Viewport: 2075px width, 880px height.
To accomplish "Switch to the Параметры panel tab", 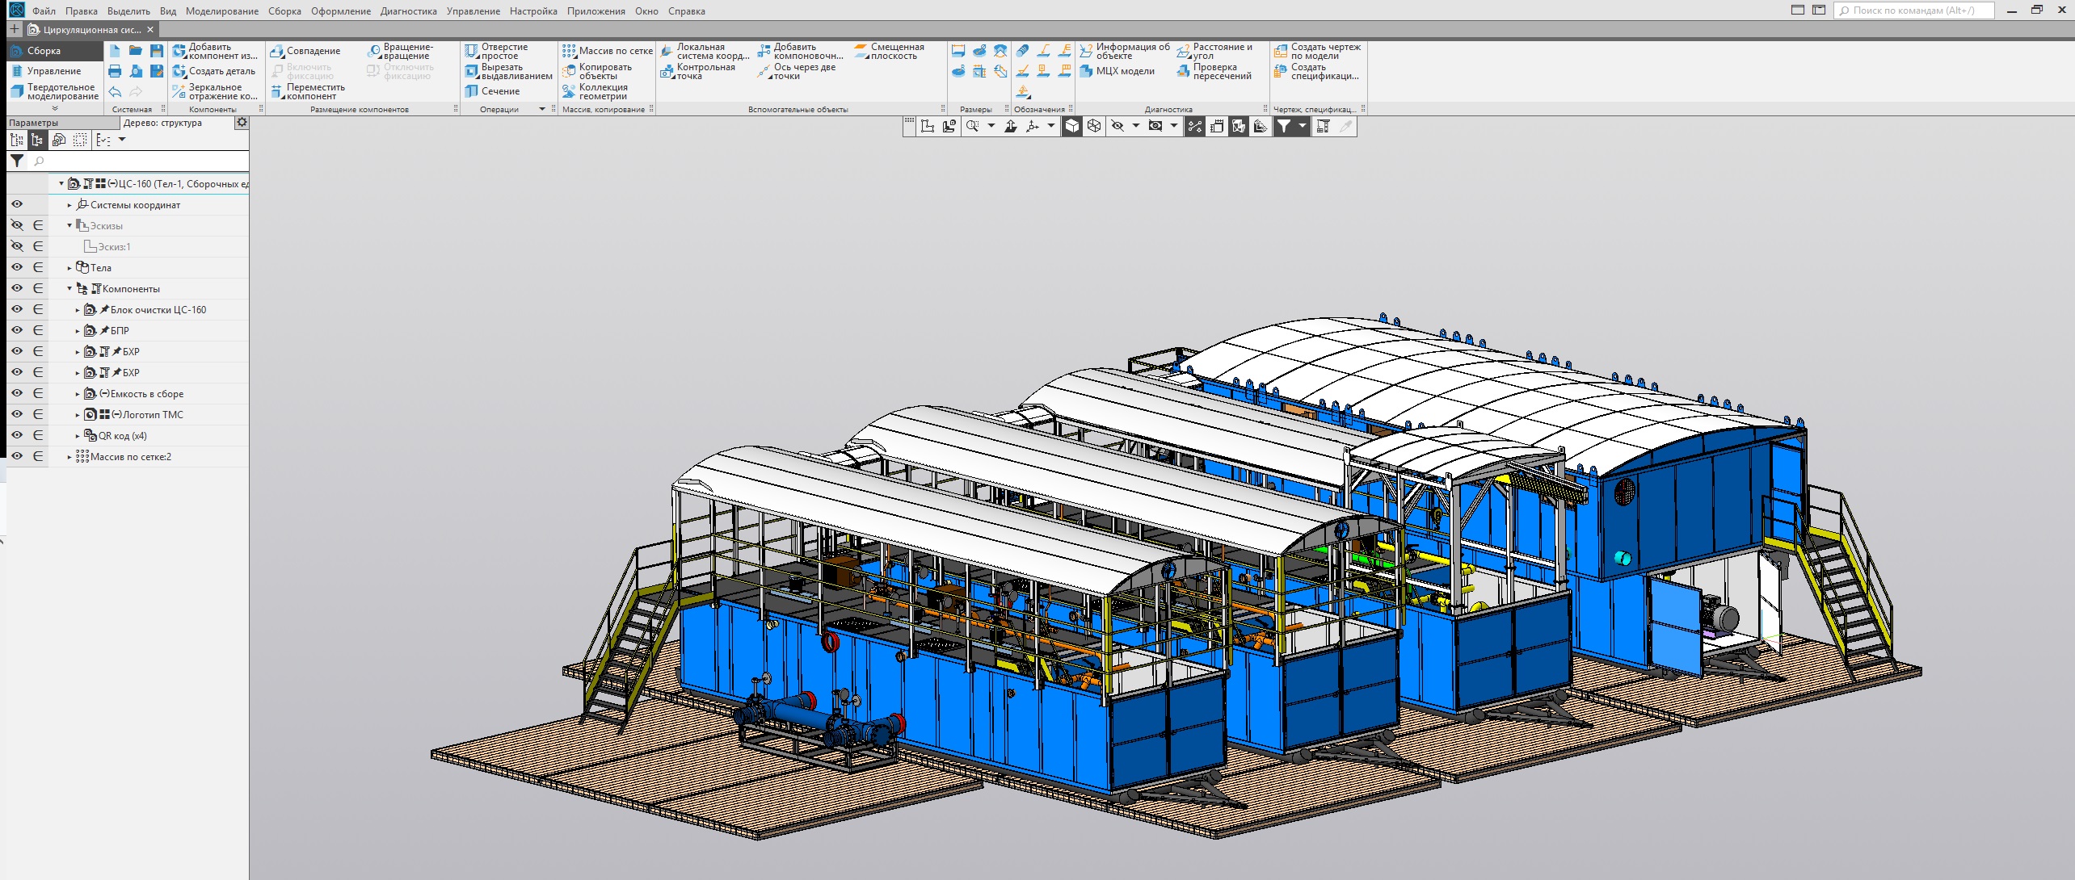I will point(34,123).
